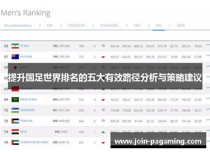Click previous points value 790
210x152 pixels.
[81, 46]
